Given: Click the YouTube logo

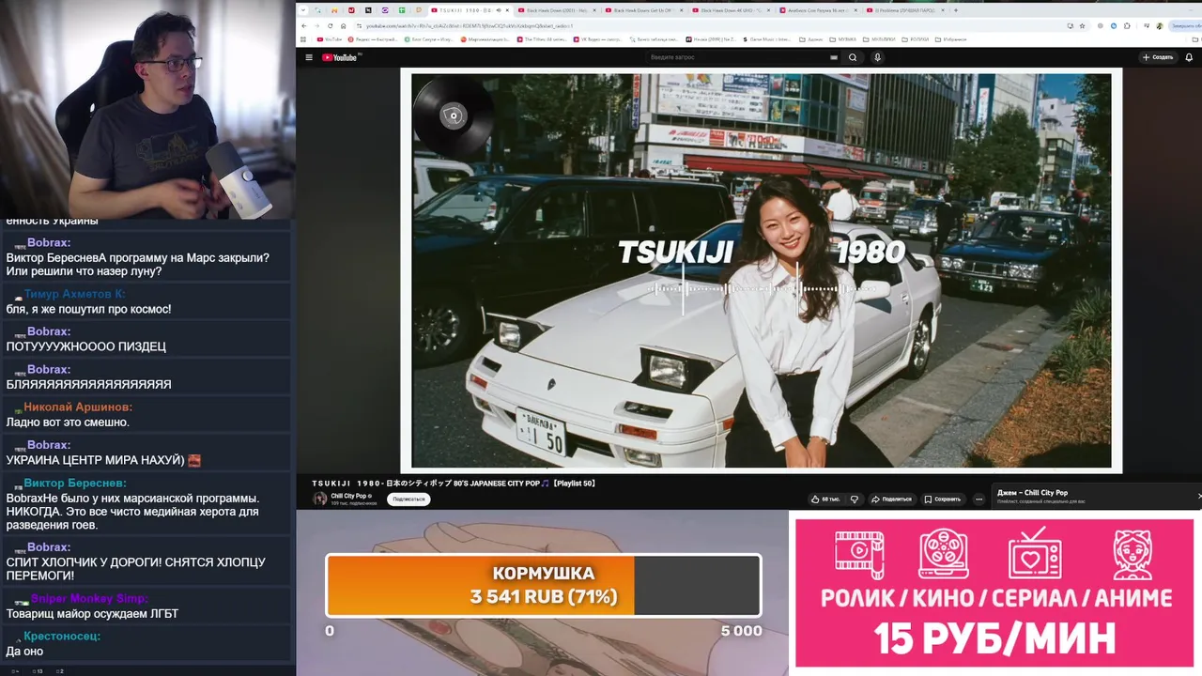Looking at the screenshot, I should (341, 57).
